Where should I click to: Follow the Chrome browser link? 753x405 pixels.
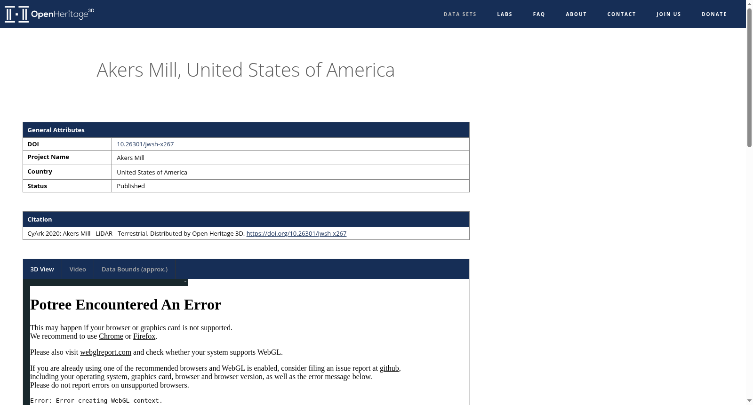coord(111,336)
